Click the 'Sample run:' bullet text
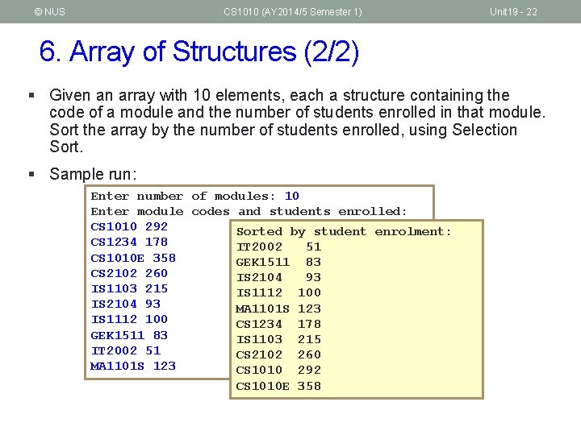 (x=93, y=174)
